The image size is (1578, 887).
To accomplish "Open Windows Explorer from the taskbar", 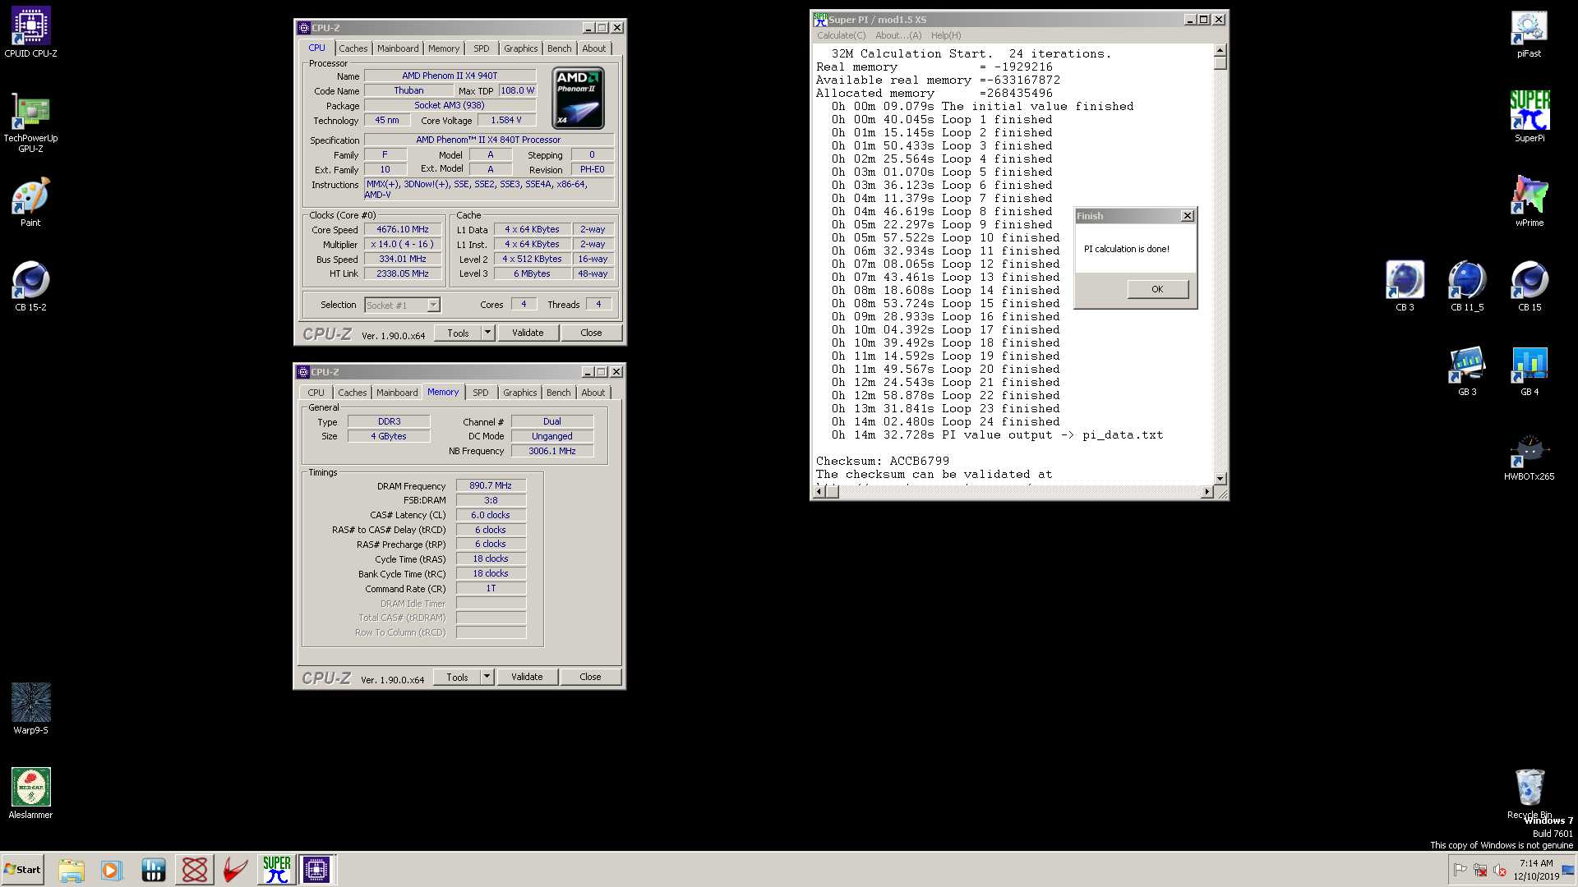I will [x=72, y=870].
